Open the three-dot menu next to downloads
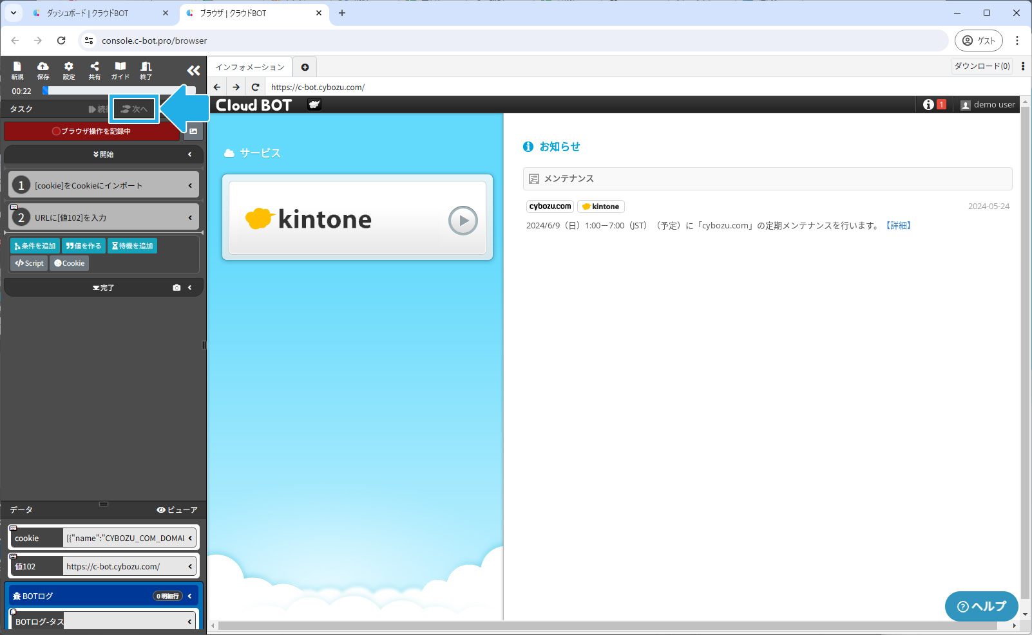This screenshot has height=635, width=1032. [1023, 66]
